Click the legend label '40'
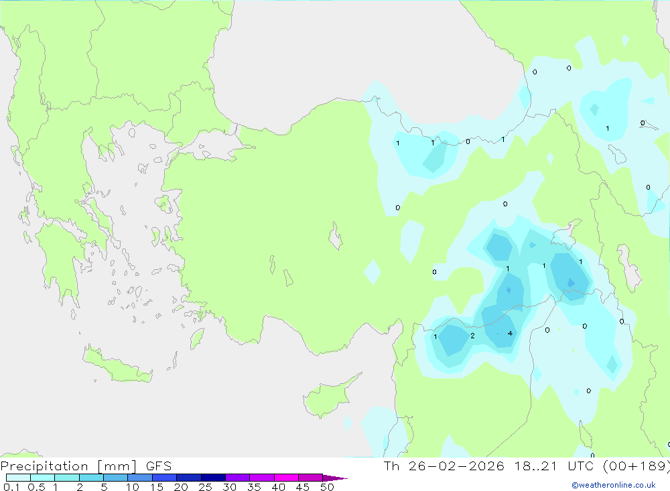 point(279,487)
